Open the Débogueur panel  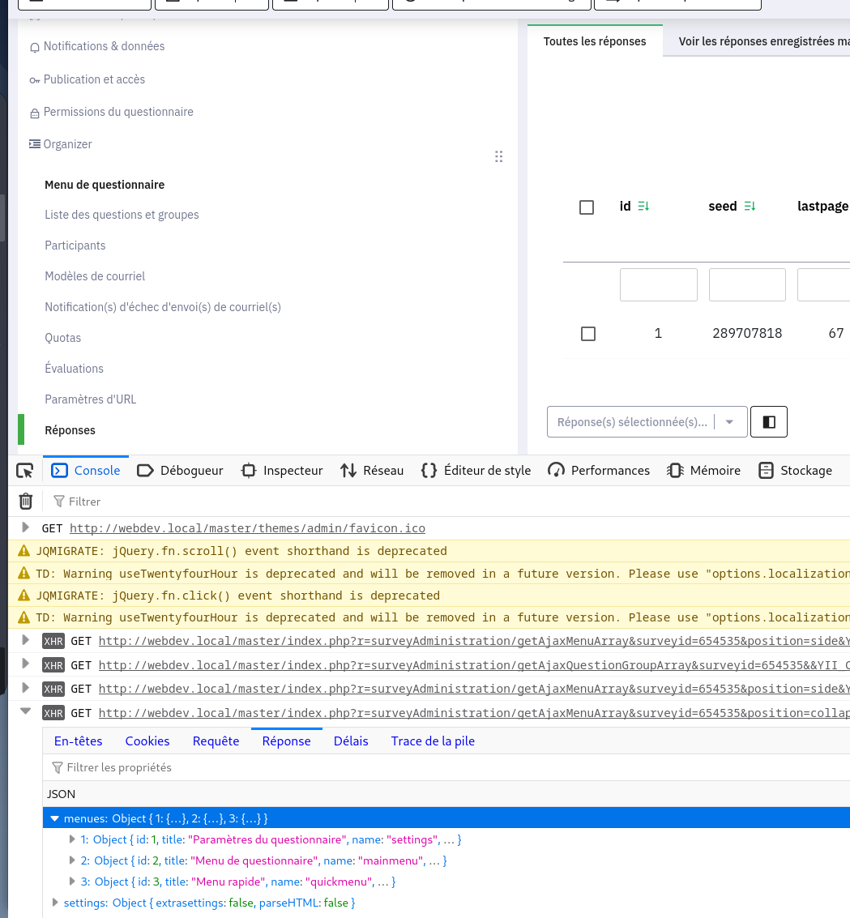click(180, 471)
